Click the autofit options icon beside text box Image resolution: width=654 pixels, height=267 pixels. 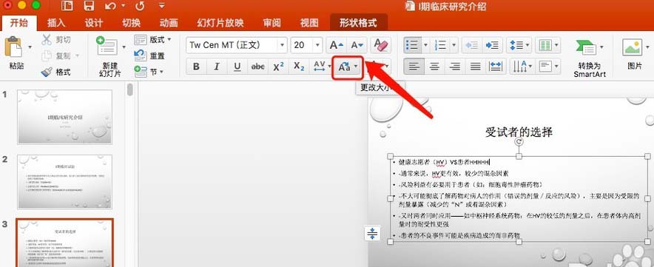[x=372, y=233]
